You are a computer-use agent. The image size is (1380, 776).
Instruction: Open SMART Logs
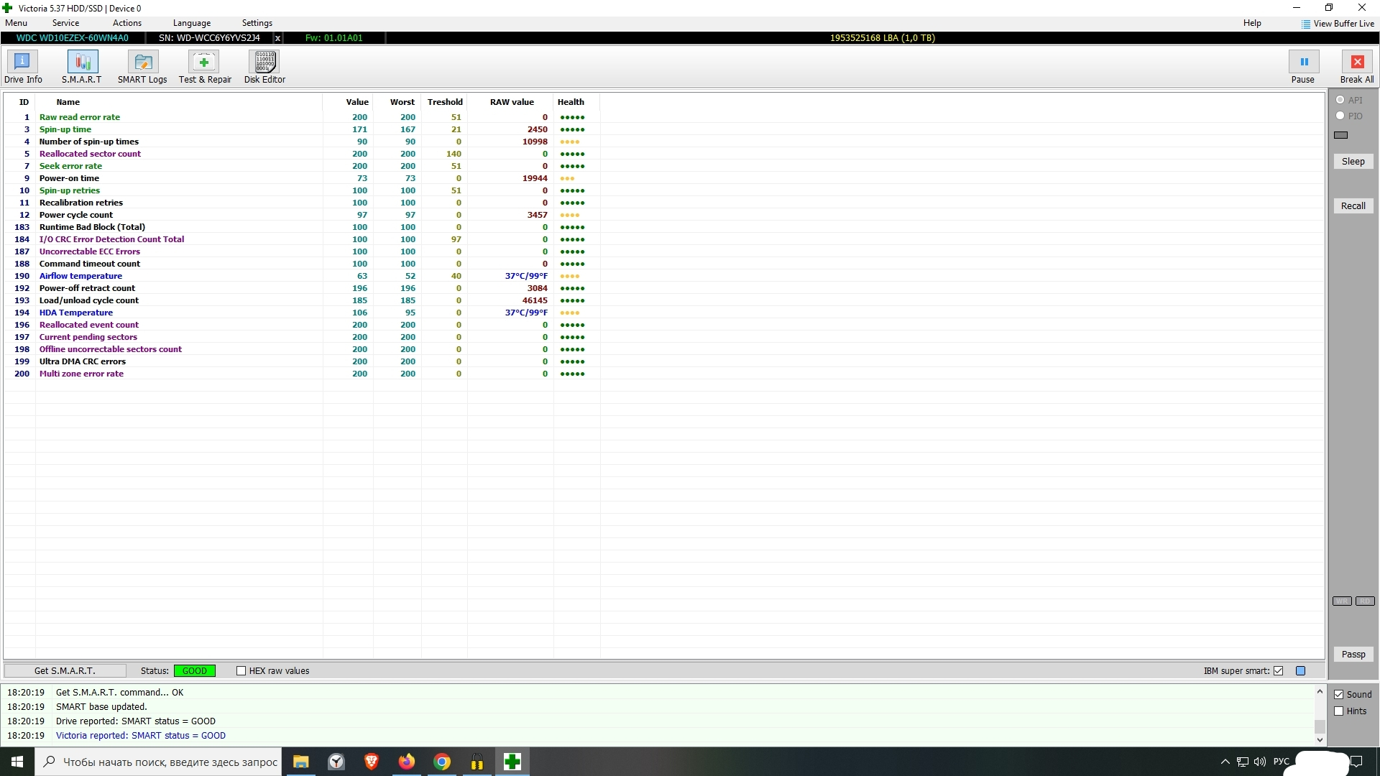click(x=142, y=67)
